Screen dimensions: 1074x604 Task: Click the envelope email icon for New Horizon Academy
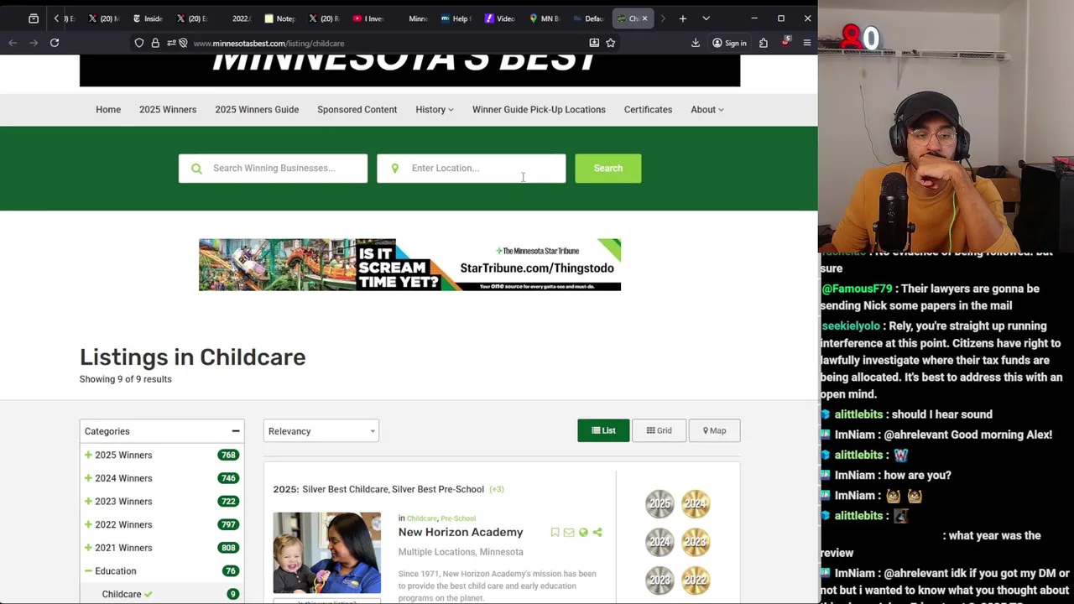point(569,533)
